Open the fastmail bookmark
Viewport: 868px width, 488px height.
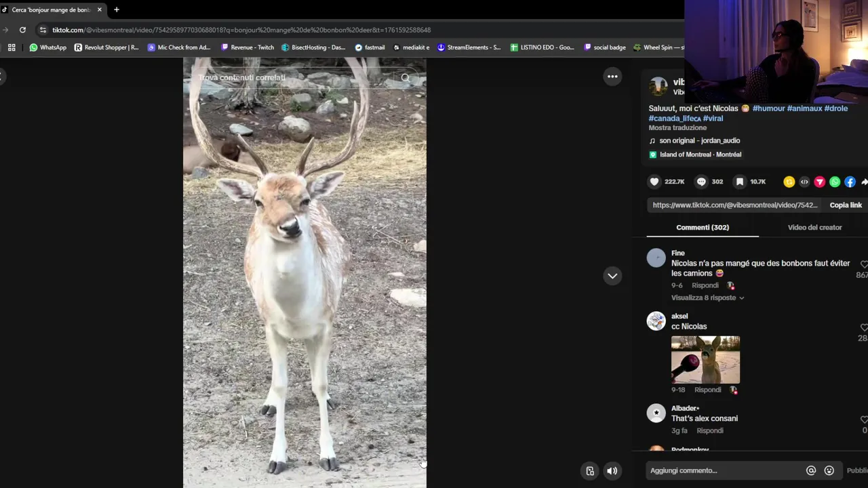point(370,47)
